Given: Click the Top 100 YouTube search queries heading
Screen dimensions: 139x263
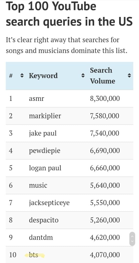Looking at the screenshot, I should (x=69, y=14).
